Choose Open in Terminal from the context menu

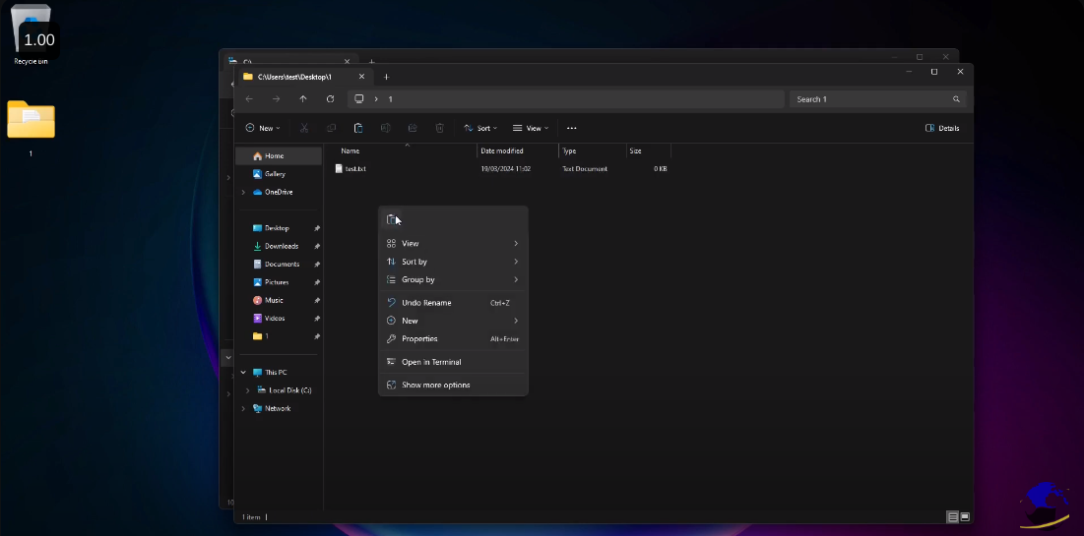click(x=431, y=362)
